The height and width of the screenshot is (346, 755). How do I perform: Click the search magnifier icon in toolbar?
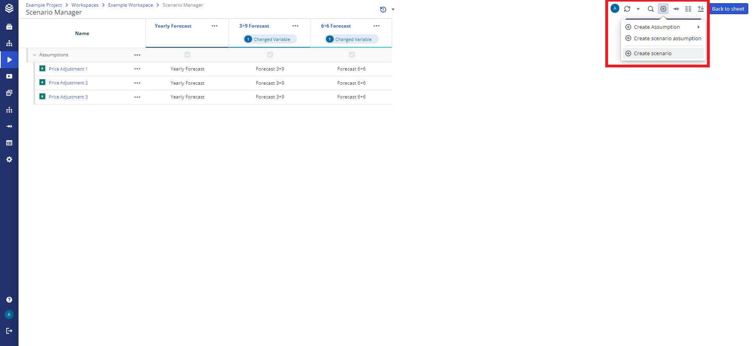(x=651, y=9)
